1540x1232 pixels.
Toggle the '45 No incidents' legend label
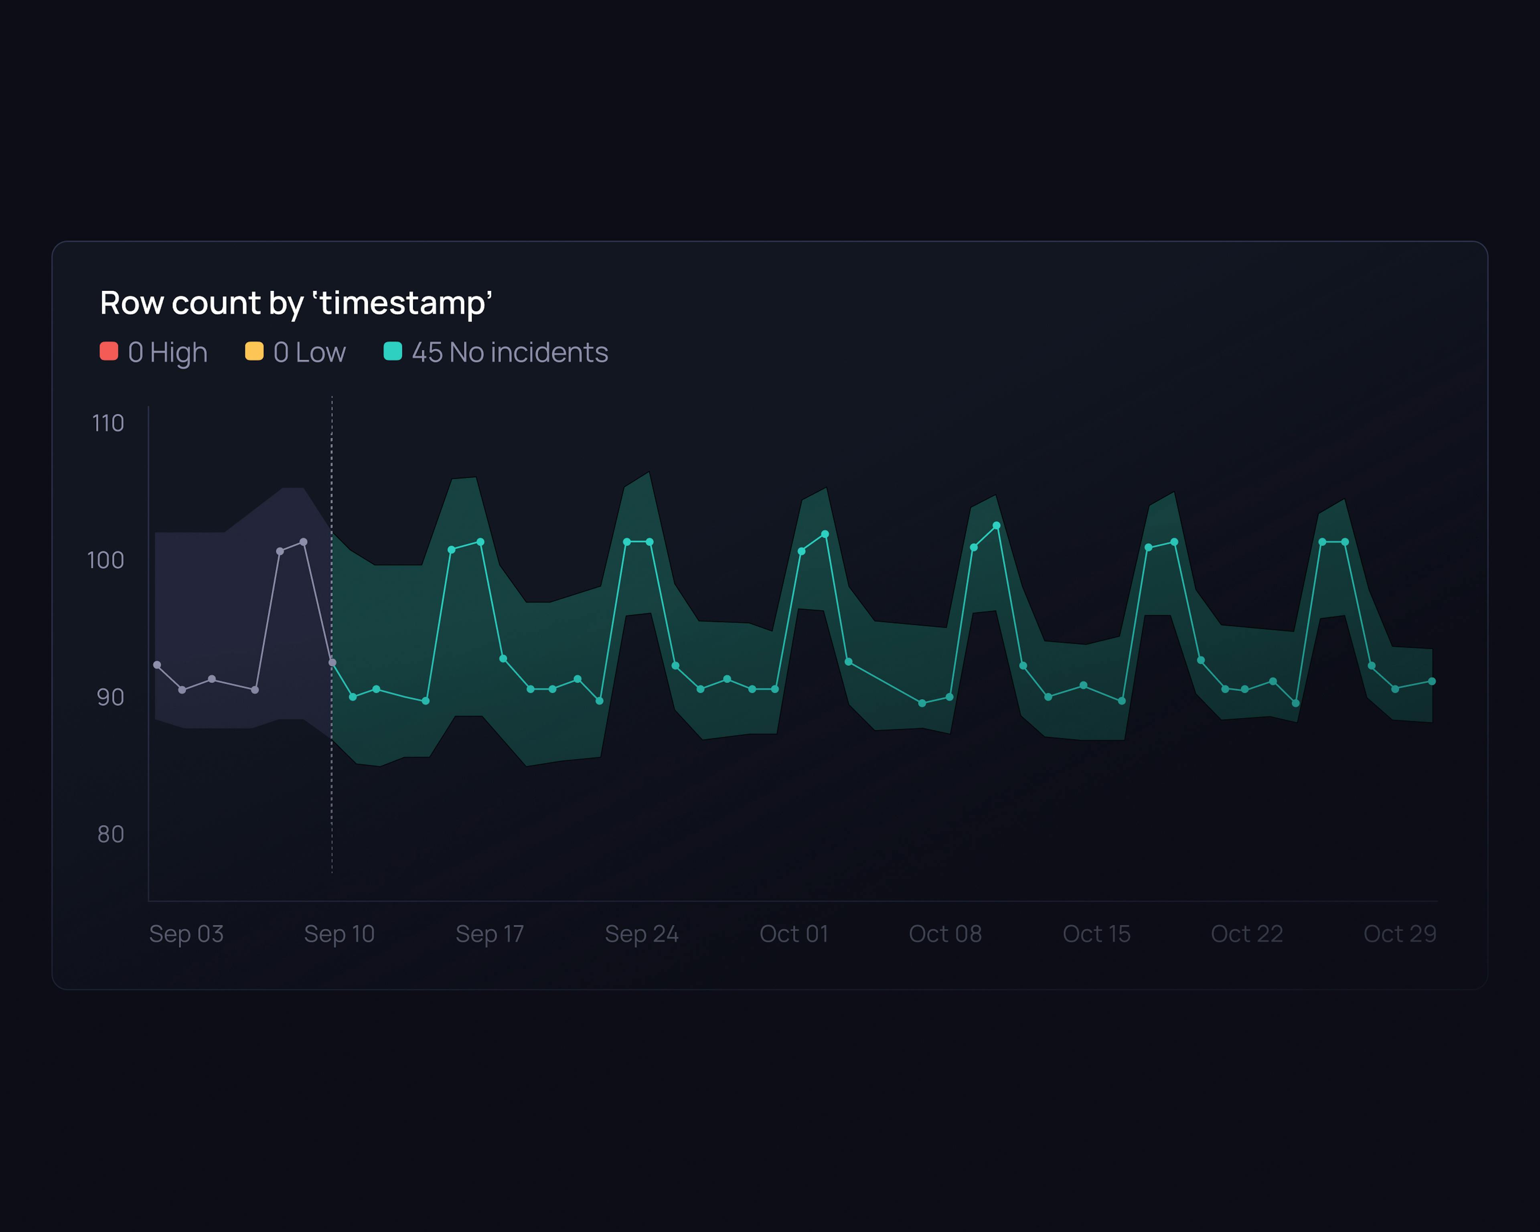pyautogui.click(x=509, y=352)
